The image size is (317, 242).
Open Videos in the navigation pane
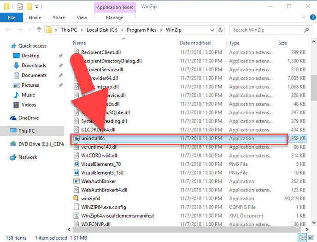[29, 105]
